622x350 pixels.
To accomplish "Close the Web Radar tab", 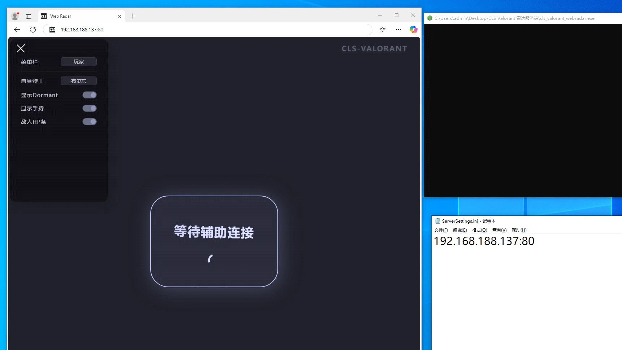I will (119, 16).
